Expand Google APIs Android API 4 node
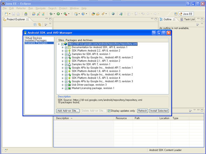This screenshot has height=154, width=206. tap(62, 75)
